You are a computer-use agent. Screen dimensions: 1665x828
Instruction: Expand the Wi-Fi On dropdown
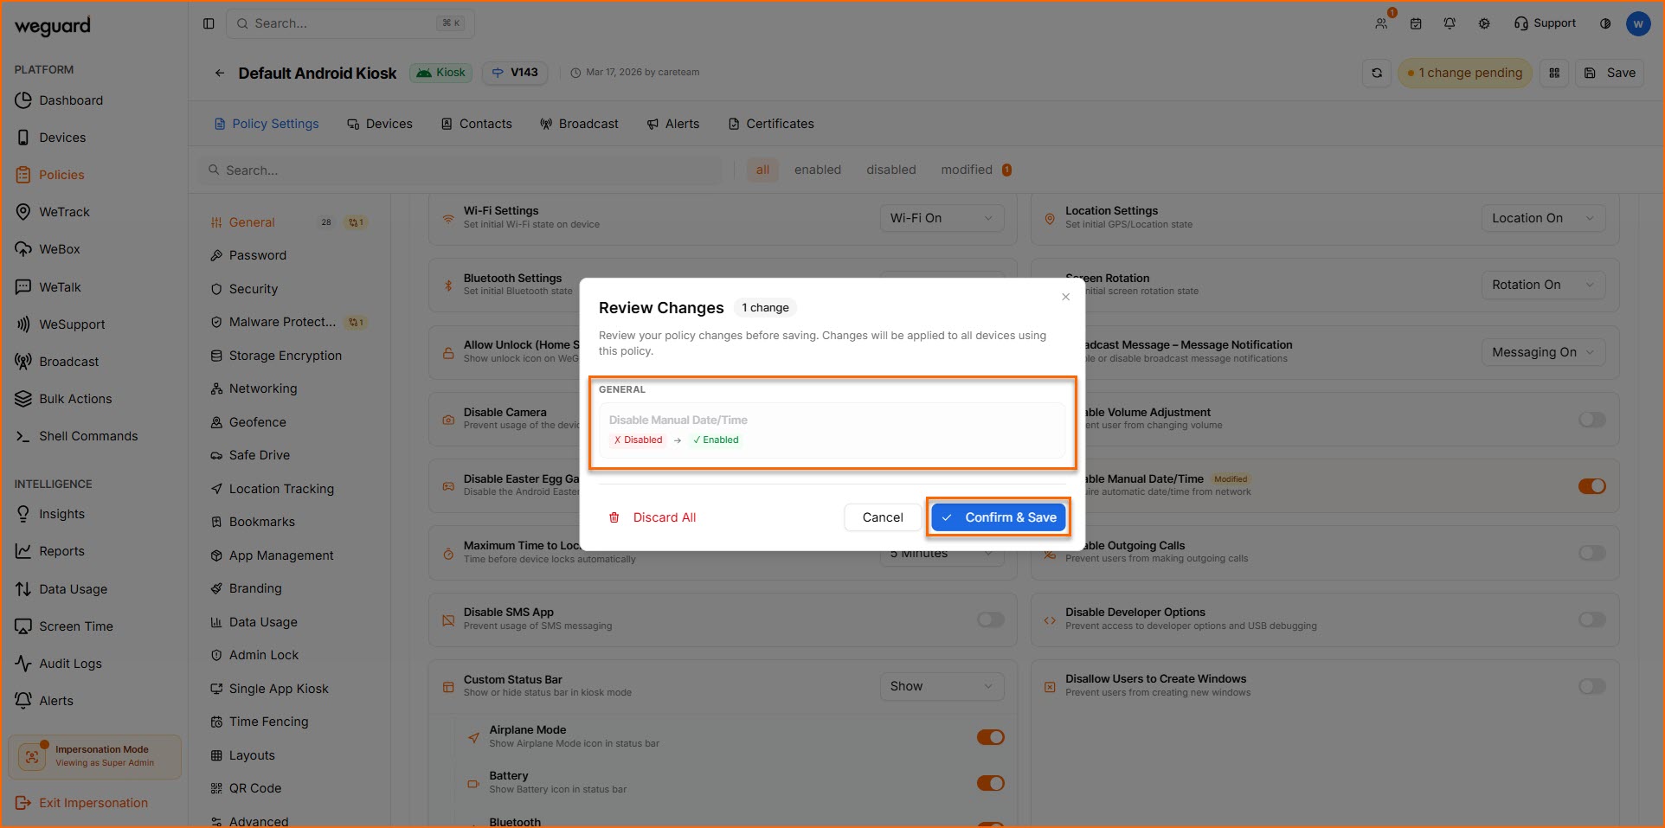[x=941, y=218]
